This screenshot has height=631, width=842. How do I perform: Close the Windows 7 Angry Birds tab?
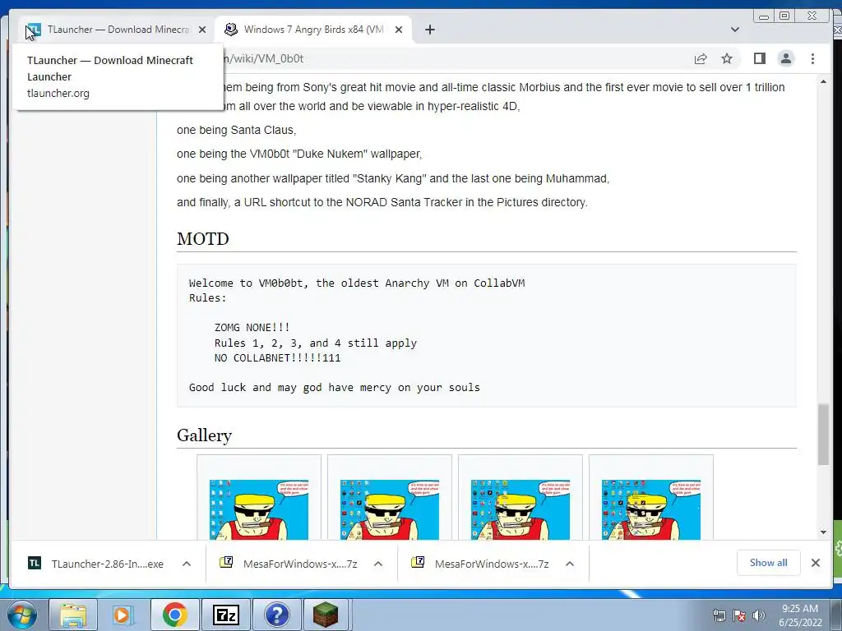(x=399, y=30)
